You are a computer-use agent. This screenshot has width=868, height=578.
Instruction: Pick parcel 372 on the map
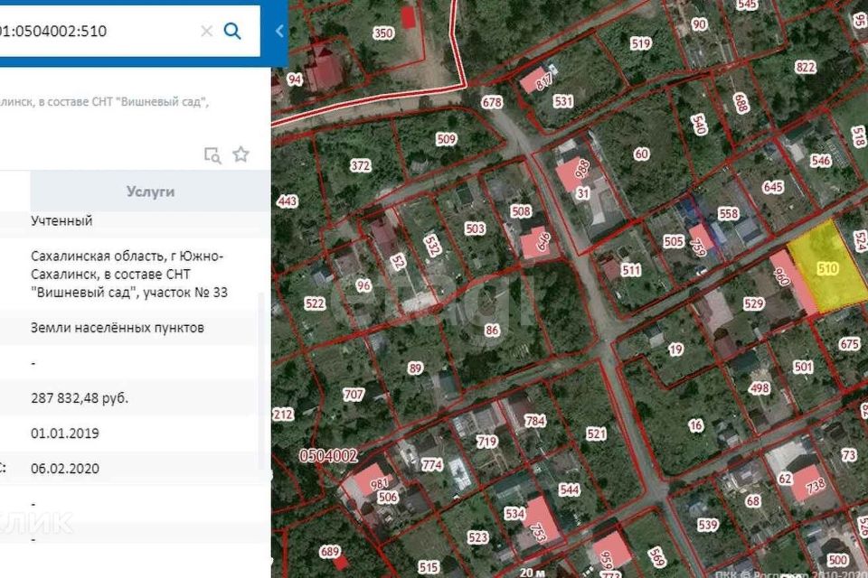pyautogui.click(x=360, y=165)
